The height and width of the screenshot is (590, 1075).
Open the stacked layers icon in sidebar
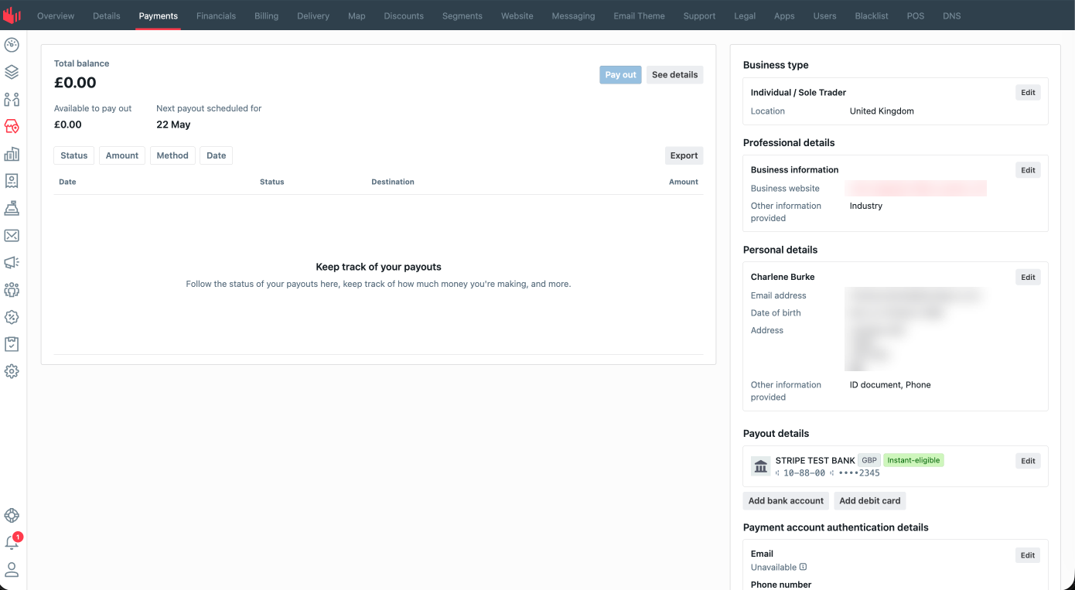point(12,72)
